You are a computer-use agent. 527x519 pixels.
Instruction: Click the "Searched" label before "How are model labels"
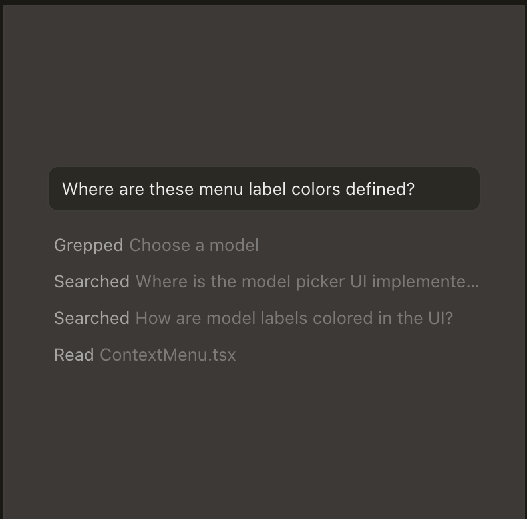click(91, 319)
